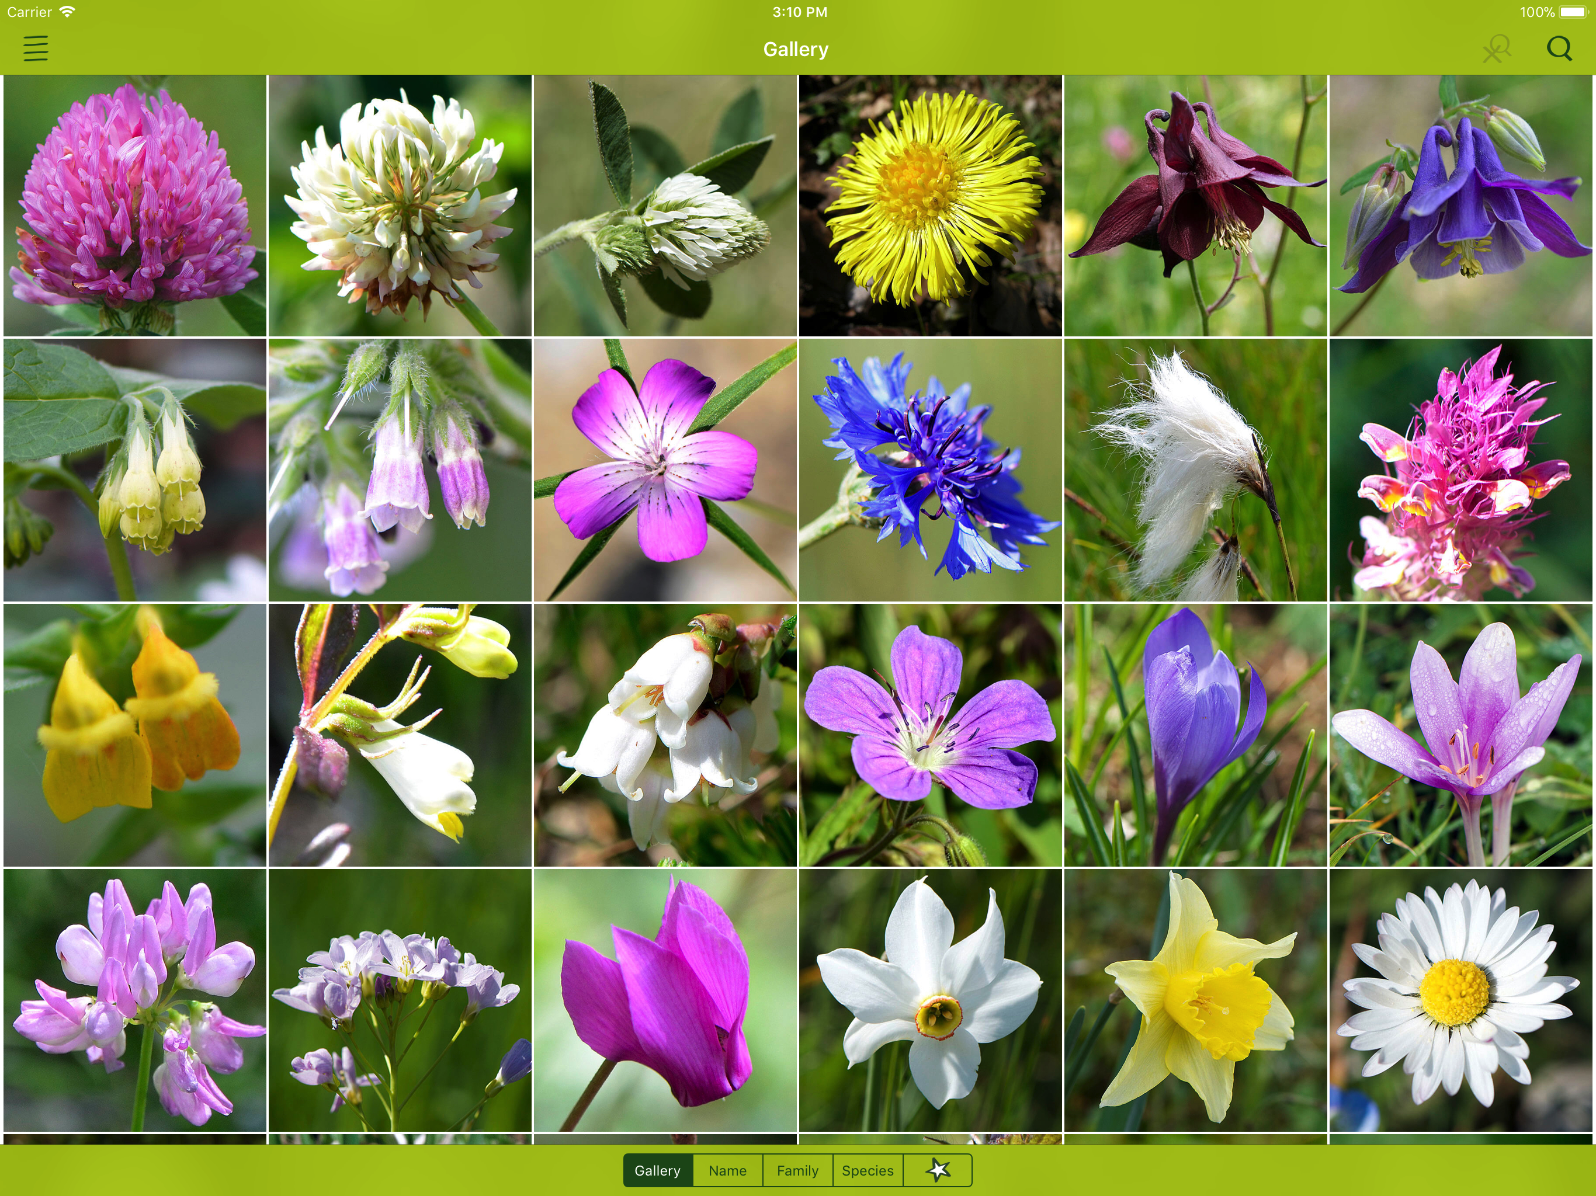The height and width of the screenshot is (1196, 1596).
Task: Open the round white clover photo
Action: [x=400, y=206]
